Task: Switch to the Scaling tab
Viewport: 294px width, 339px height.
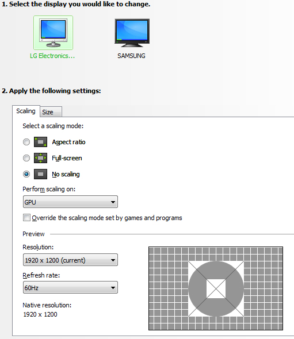Action: click(26, 111)
